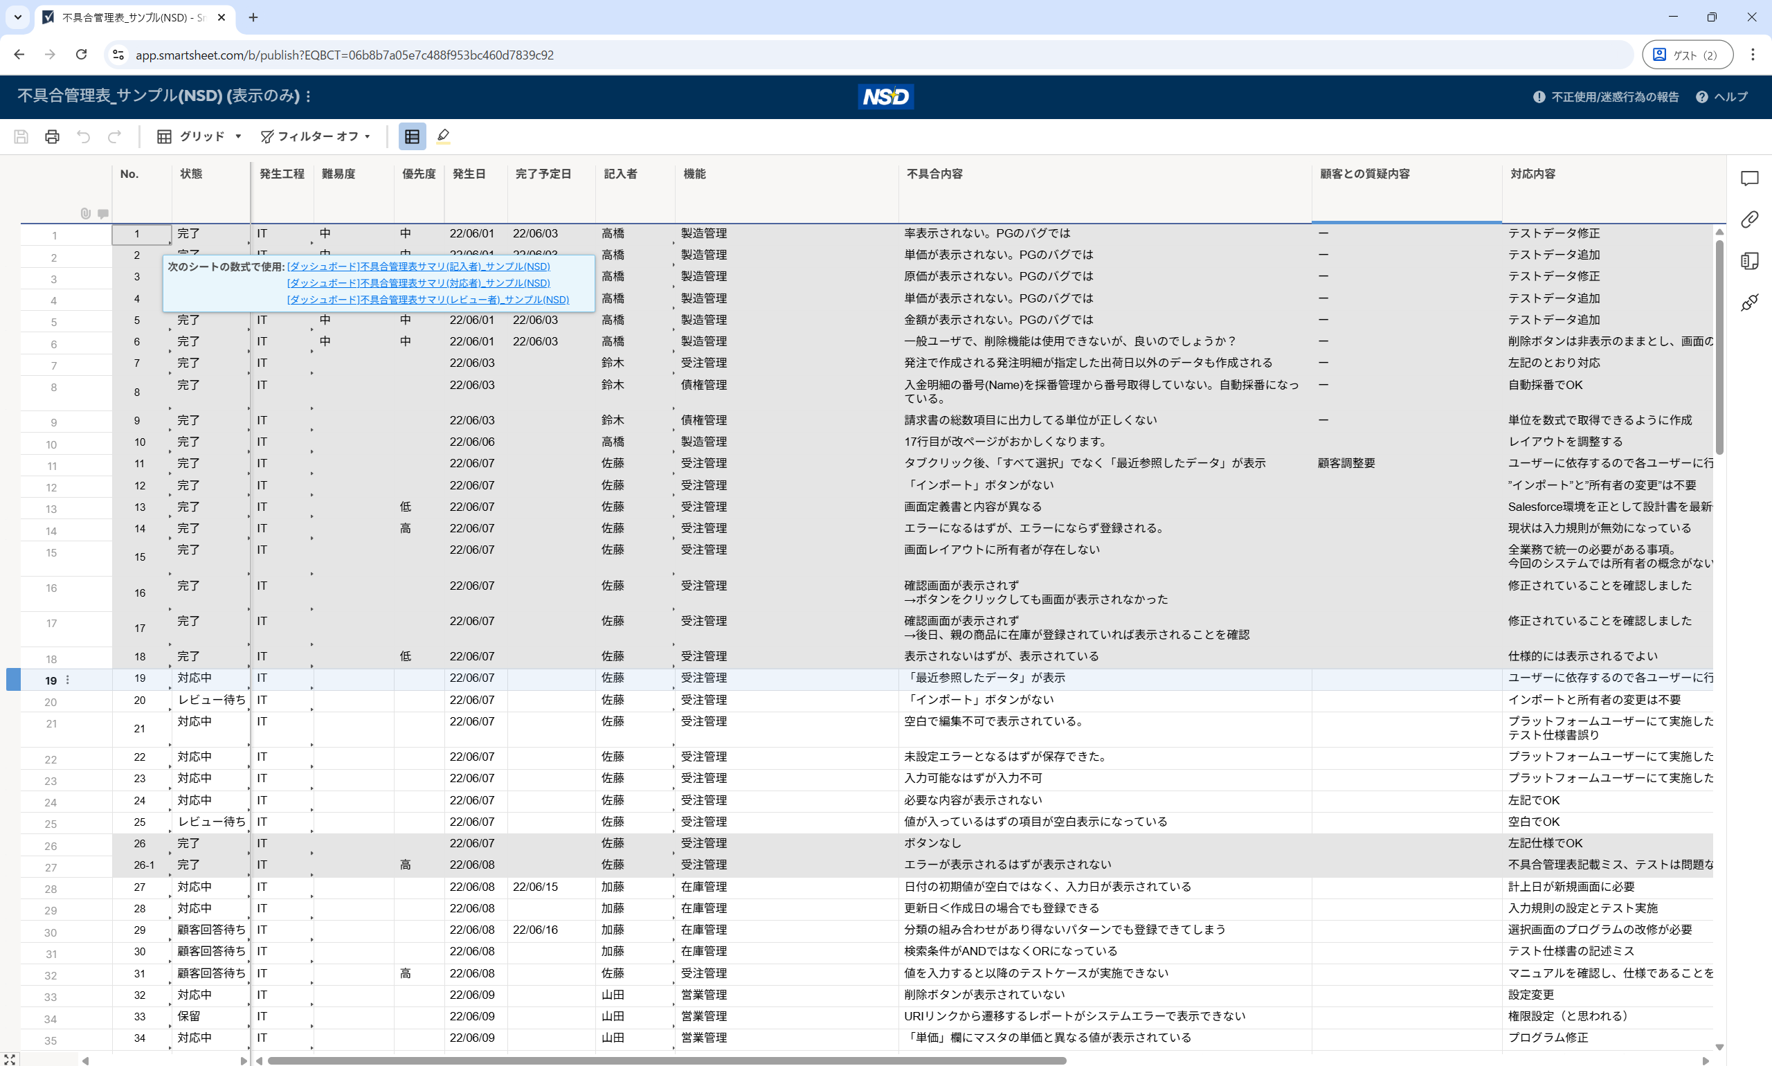Image resolution: width=1772 pixels, height=1066 pixels.
Task: Click the print icon in toolbar
Action: 52,136
